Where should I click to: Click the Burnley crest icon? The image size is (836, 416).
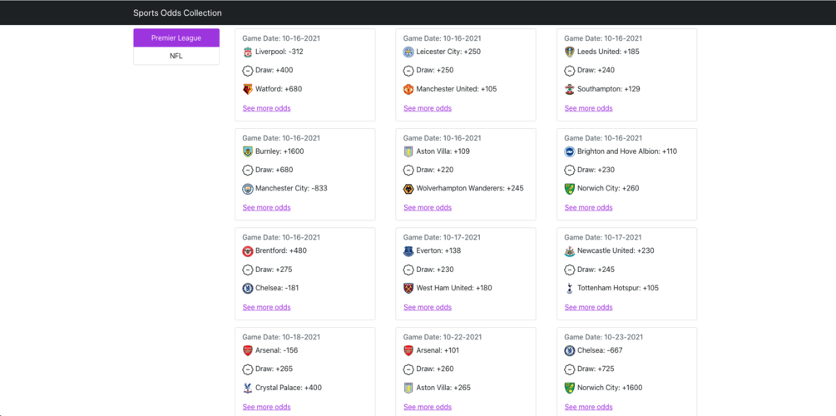point(247,151)
